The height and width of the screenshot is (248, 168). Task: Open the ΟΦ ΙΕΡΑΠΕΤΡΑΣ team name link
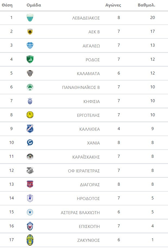84,171
